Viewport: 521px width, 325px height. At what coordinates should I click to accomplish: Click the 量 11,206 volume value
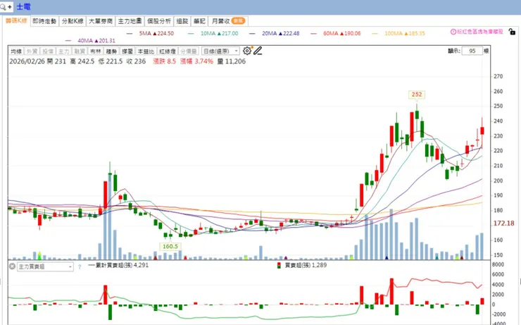232,61
